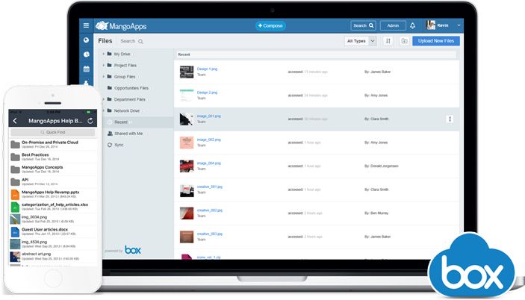525x300 pixels.
Task: Click Upload New Files button
Action: [x=436, y=41]
